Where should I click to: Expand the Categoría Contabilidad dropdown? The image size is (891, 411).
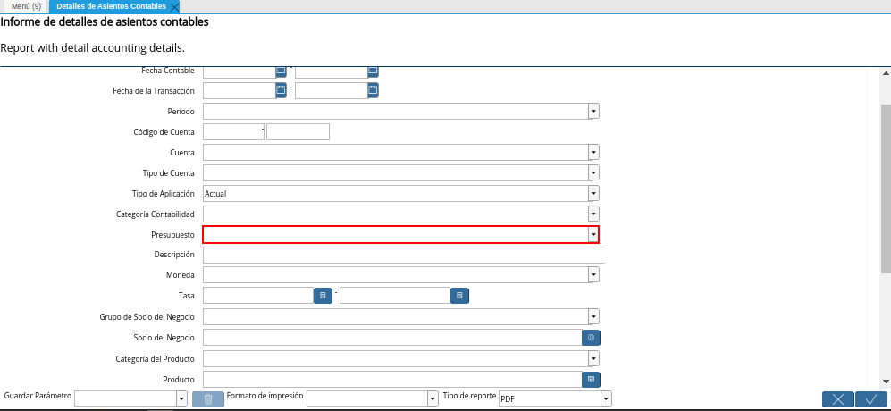[x=593, y=214]
